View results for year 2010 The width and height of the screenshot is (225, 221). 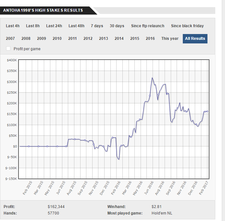[57, 39]
